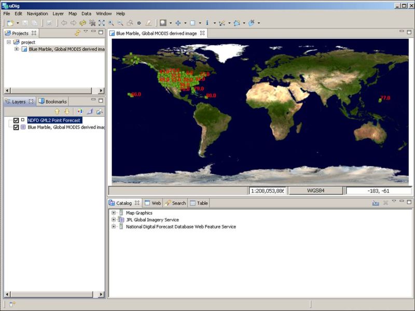
Task: Expand National Digital Forecast Database Web Feature Service
Action: coord(114,227)
